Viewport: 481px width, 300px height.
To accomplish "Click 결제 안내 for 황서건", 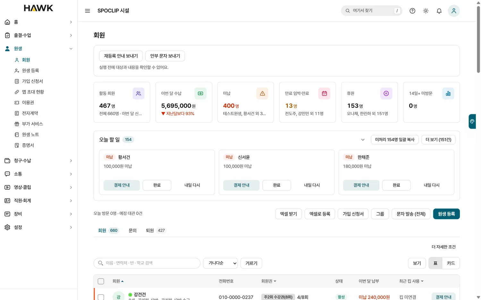I will (122, 185).
